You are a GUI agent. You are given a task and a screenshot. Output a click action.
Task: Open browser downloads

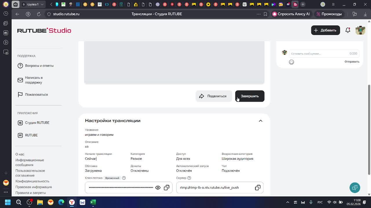[365, 14]
